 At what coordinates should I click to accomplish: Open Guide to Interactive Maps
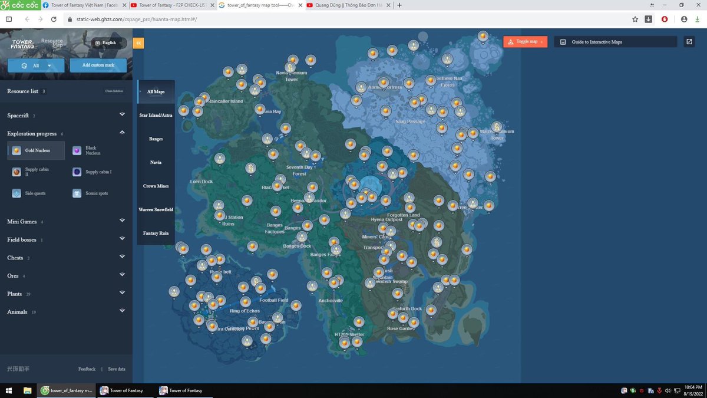click(x=616, y=42)
